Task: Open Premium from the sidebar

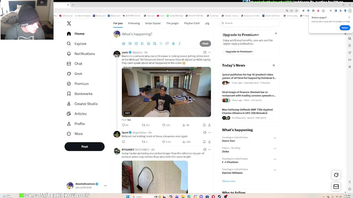Action: pos(78,84)
